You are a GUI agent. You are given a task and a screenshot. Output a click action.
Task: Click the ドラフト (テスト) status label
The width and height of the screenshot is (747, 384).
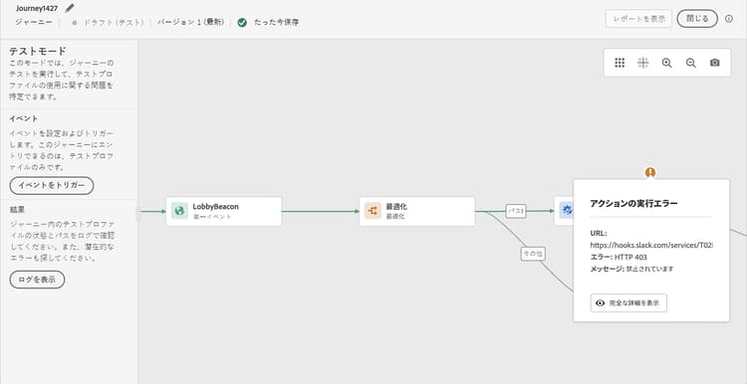114,22
